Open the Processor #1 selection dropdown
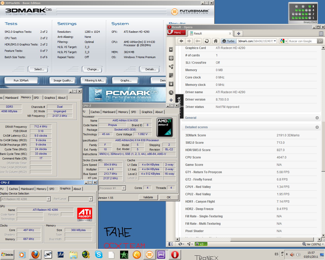Screen dimensions: 325x260 pos(112,188)
